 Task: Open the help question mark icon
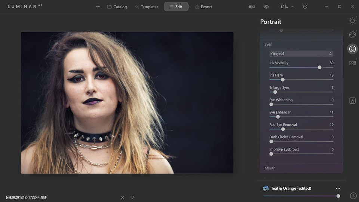click(305, 7)
